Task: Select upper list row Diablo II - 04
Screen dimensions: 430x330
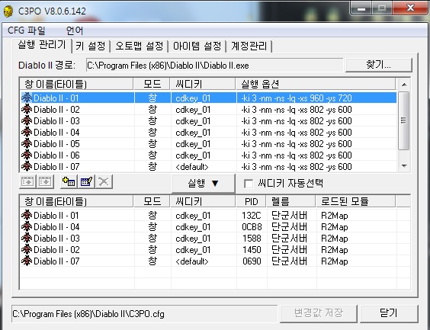Action: tap(208, 133)
